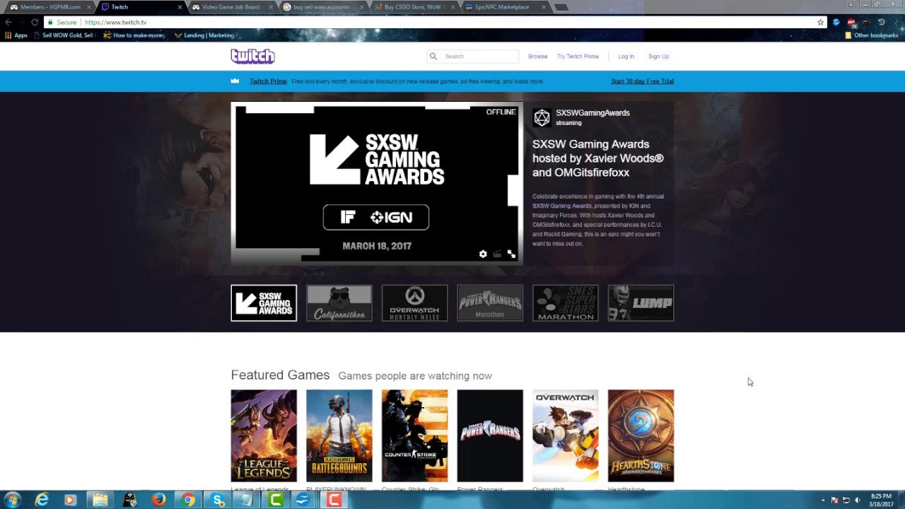Open Counter-Strike game cover
905x509 pixels.
point(414,435)
